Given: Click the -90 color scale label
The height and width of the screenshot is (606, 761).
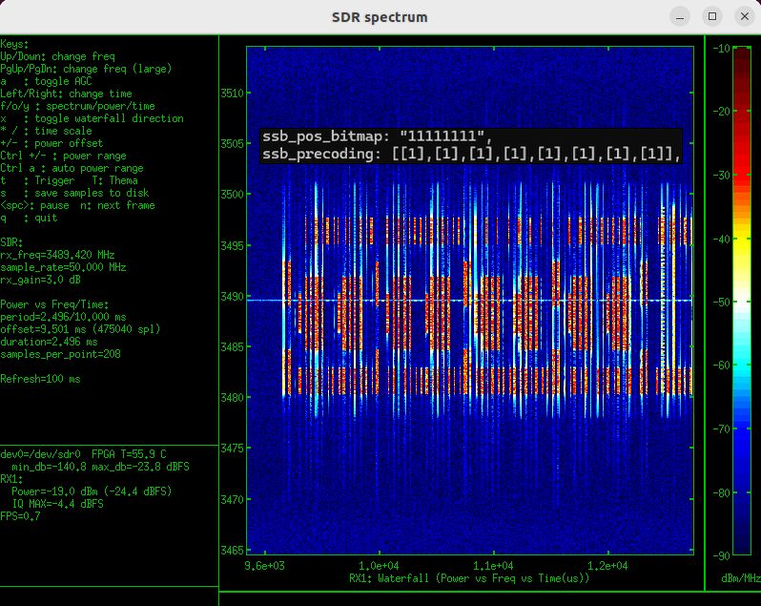Looking at the screenshot, I should [x=721, y=555].
